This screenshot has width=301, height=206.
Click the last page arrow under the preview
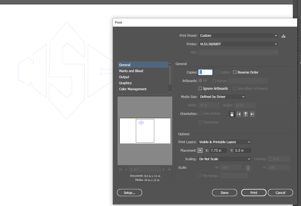pos(169,169)
